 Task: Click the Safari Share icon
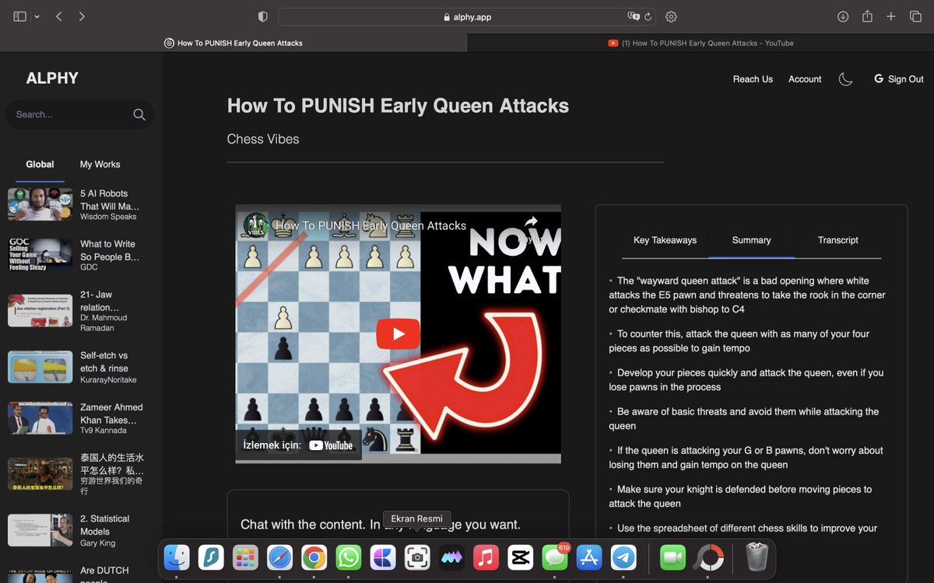pyautogui.click(x=867, y=16)
